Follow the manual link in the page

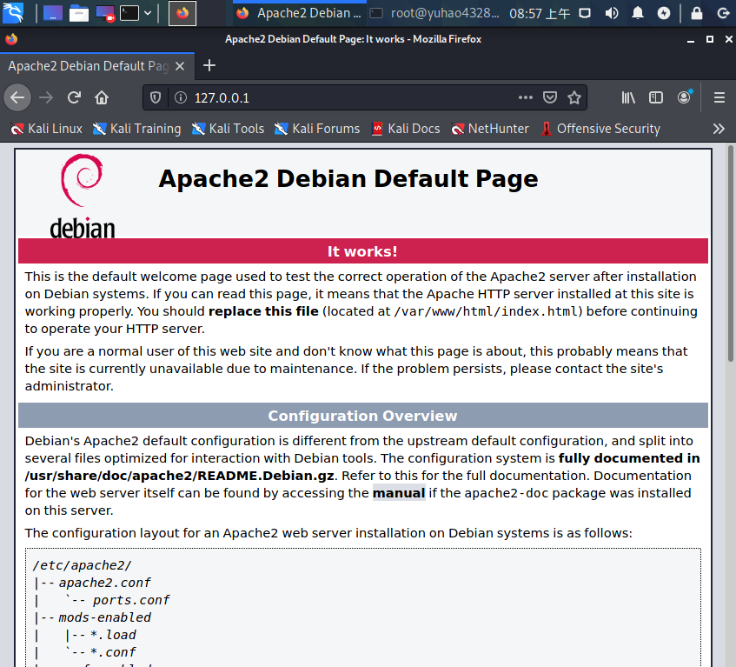(399, 493)
